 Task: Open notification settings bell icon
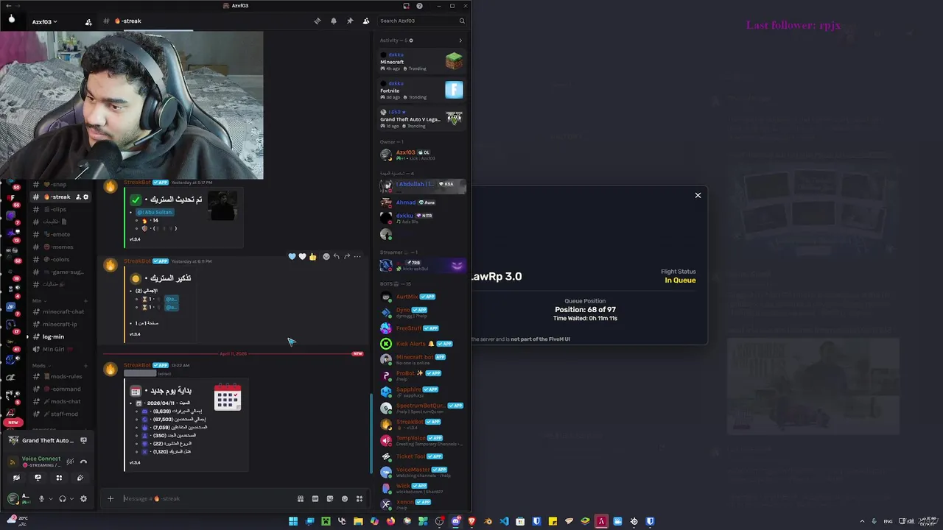tap(334, 21)
